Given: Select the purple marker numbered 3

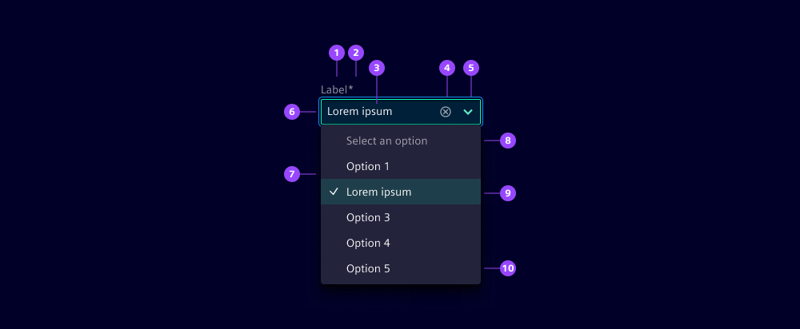Looking at the screenshot, I should tap(376, 68).
